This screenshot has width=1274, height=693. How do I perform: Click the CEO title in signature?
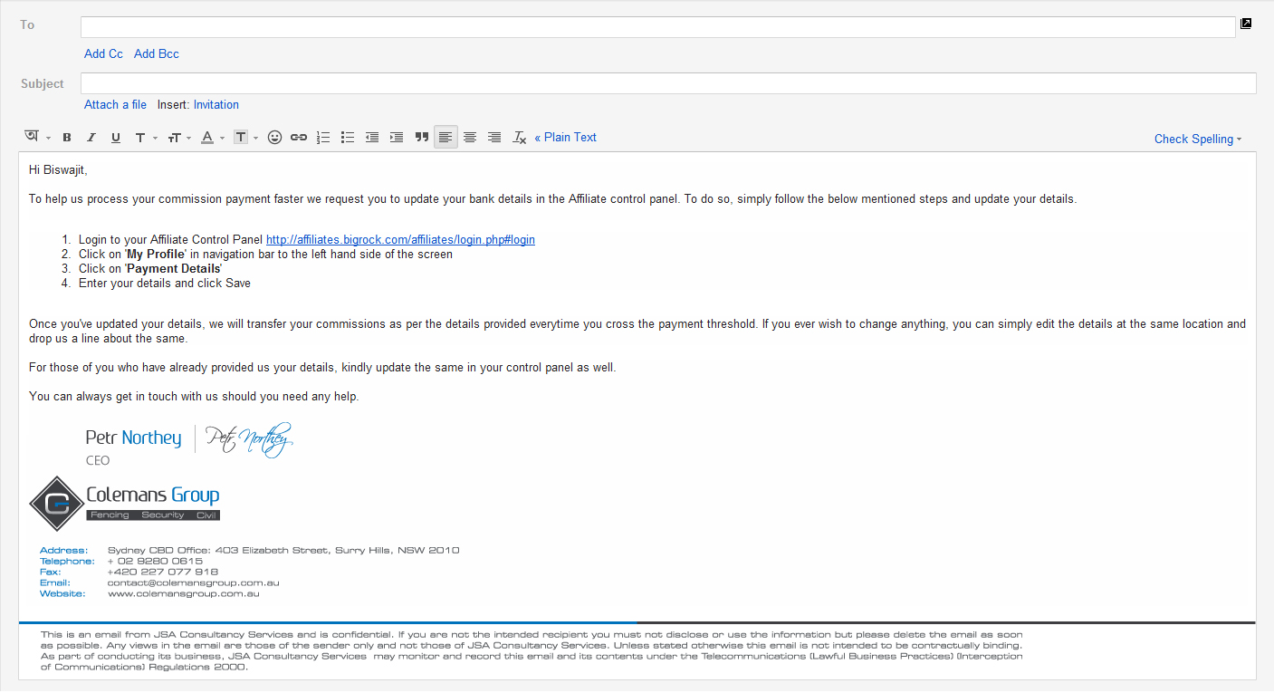98,461
